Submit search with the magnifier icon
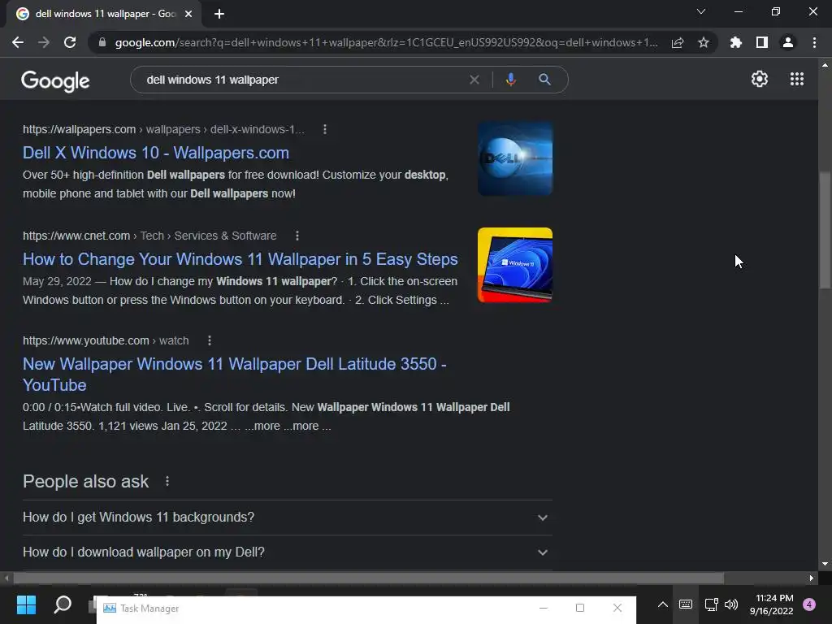Screen dimensions: 832x624 click(544, 80)
